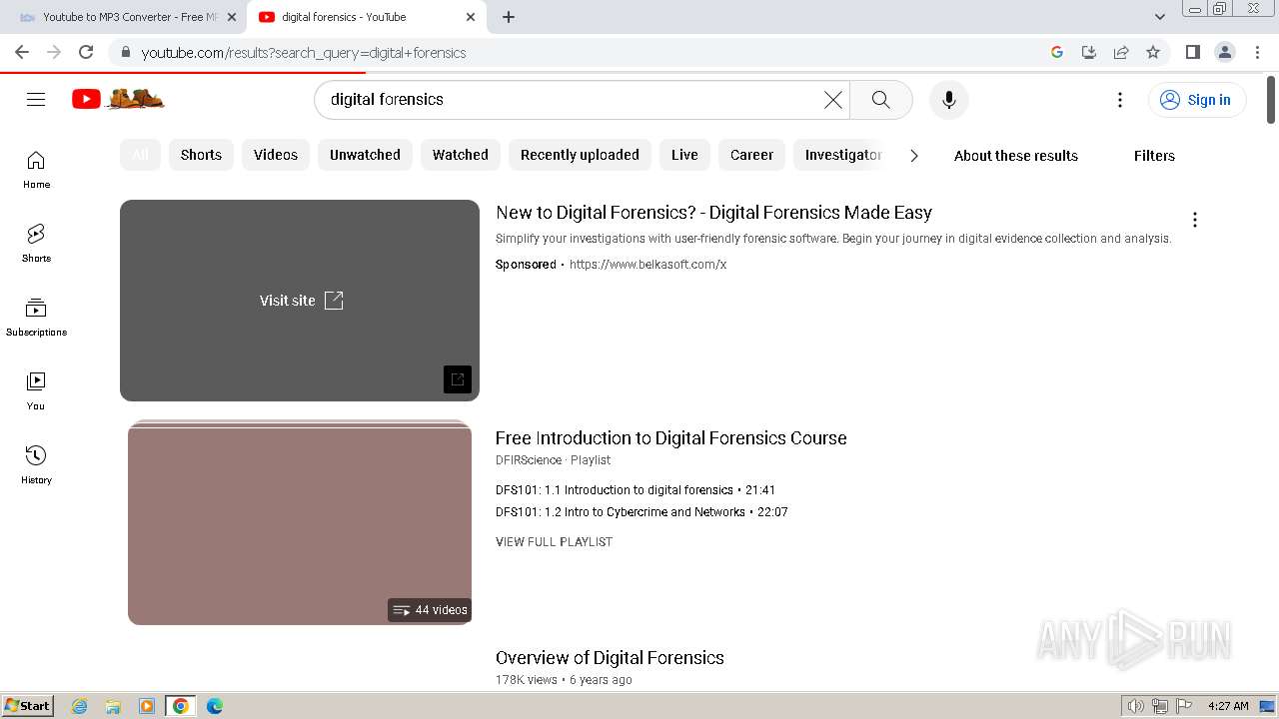1279x719 pixels.
Task: Select the Watched filter chip
Action: click(x=461, y=155)
